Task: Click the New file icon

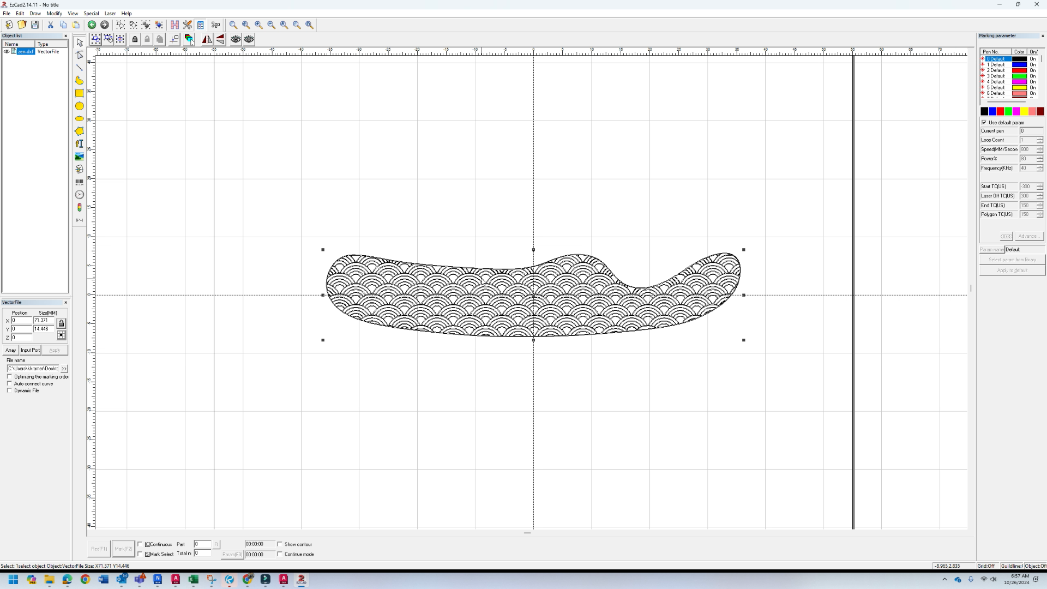Action: point(9,25)
